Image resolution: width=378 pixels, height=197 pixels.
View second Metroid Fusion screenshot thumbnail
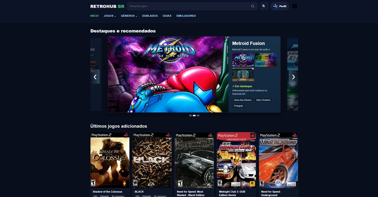266,60
